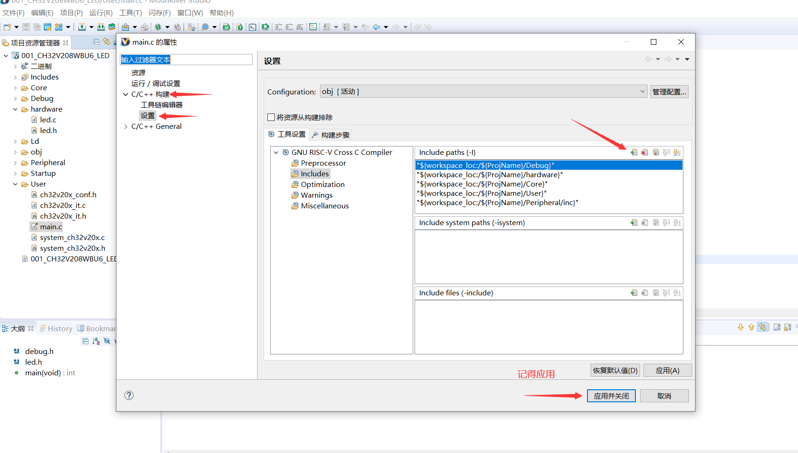Image resolution: width=798 pixels, height=453 pixels.
Task: Open the 闪存(F) menu
Action: 160,13
